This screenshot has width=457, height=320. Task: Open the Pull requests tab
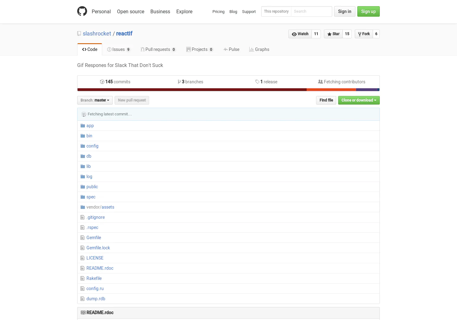(x=158, y=49)
